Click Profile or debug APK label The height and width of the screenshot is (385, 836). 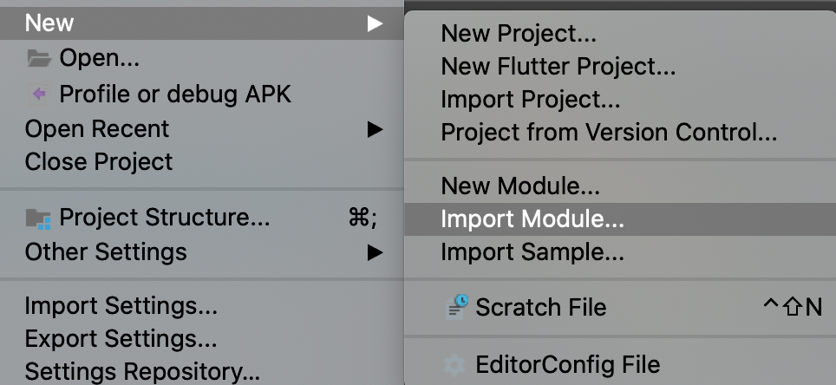tap(175, 95)
